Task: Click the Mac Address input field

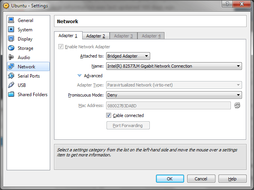Action: tap(168, 105)
